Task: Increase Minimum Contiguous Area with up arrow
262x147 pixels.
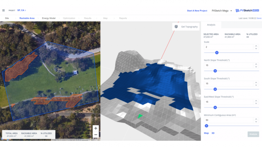Action: coord(256,119)
